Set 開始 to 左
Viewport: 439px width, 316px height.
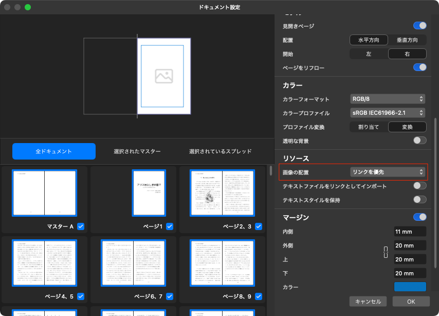(369, 54)
